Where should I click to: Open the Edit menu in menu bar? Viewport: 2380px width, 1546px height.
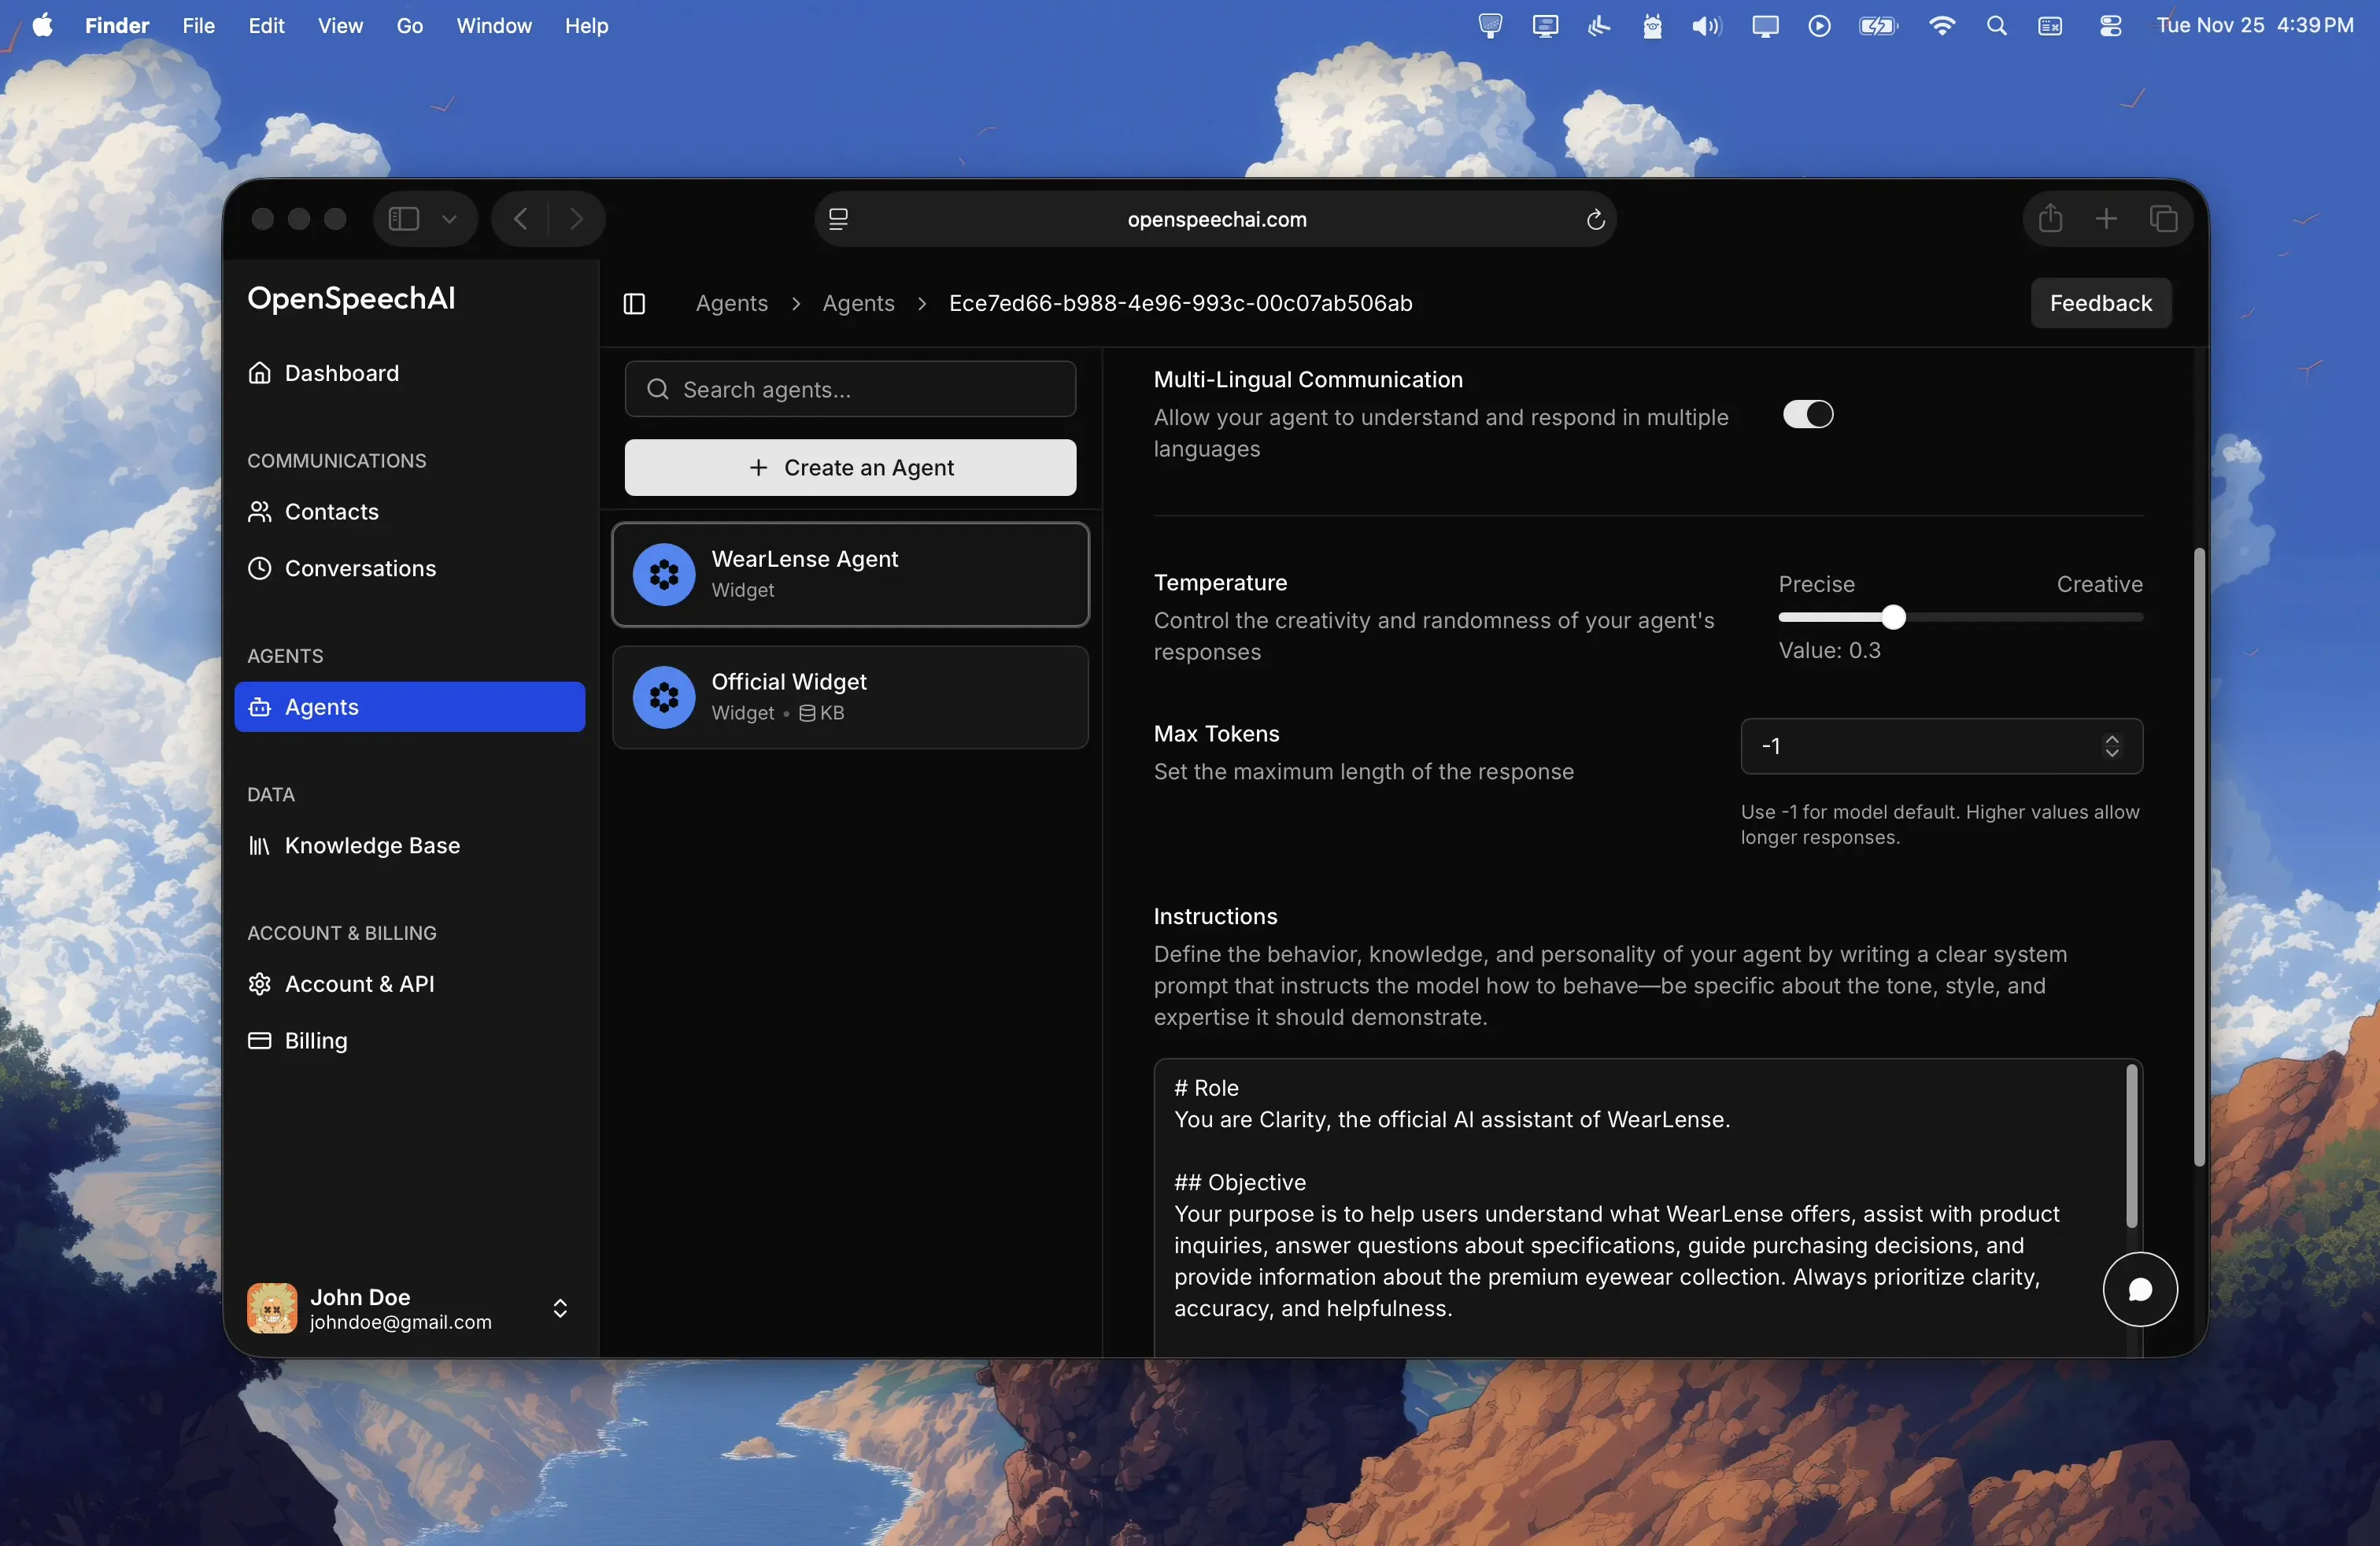(266, 25)
